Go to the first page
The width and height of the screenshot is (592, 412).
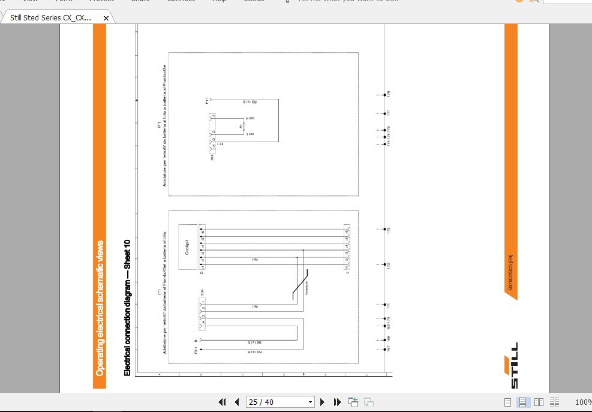point(222,402)
